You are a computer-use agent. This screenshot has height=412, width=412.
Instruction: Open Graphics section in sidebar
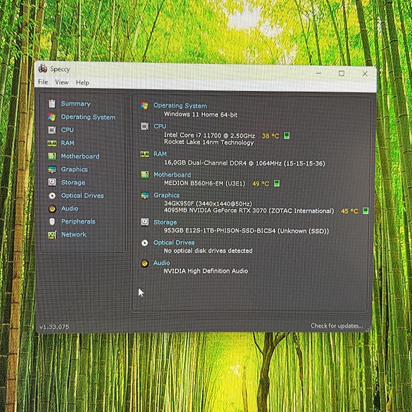coord(75,169)
